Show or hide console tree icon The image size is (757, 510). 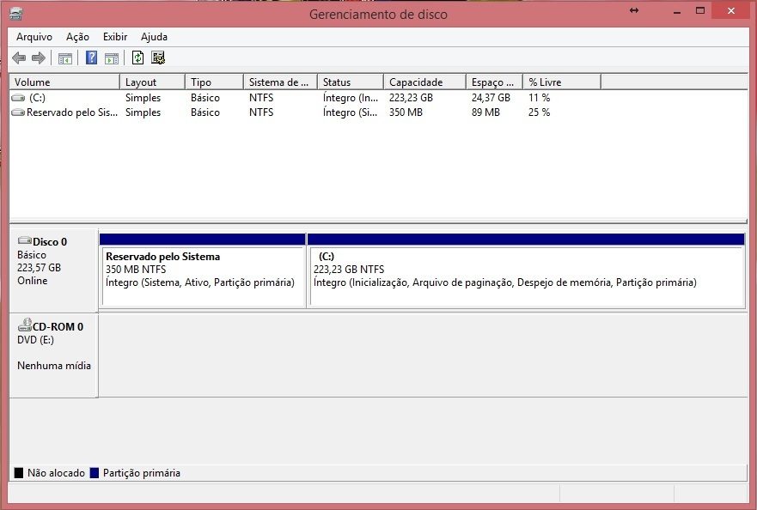point(65,58)
